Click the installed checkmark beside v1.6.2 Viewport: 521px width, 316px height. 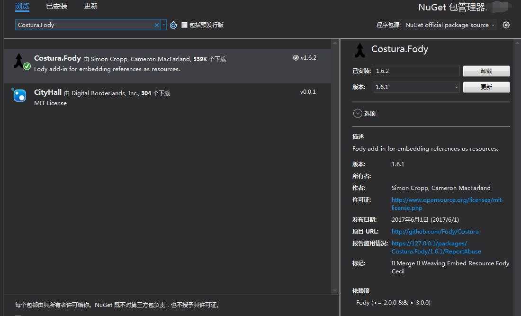[x=296, y=58]
